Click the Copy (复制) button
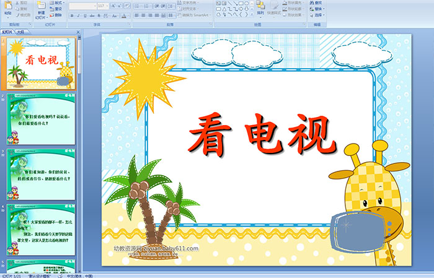The height and width of the screenshot is (278, 434). (22, 9)
